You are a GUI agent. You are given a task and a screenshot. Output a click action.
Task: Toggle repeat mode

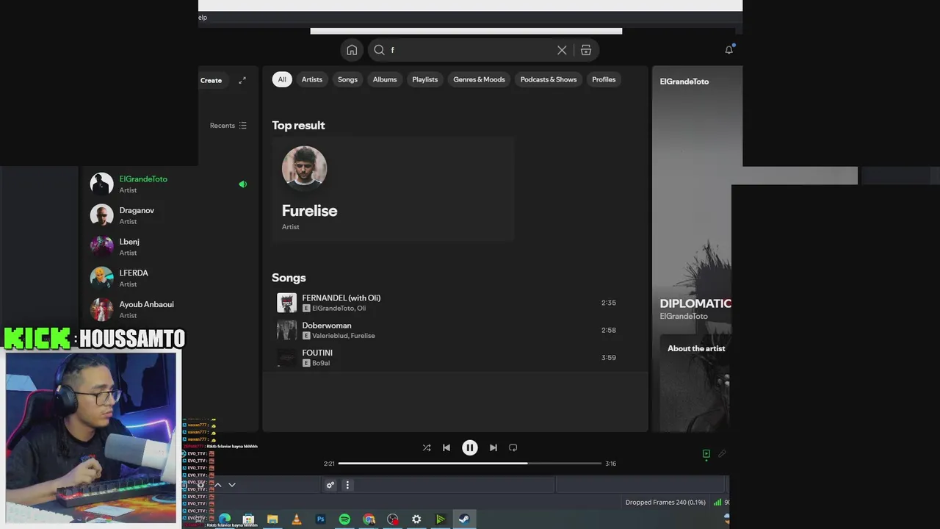(x=513, y=447)
